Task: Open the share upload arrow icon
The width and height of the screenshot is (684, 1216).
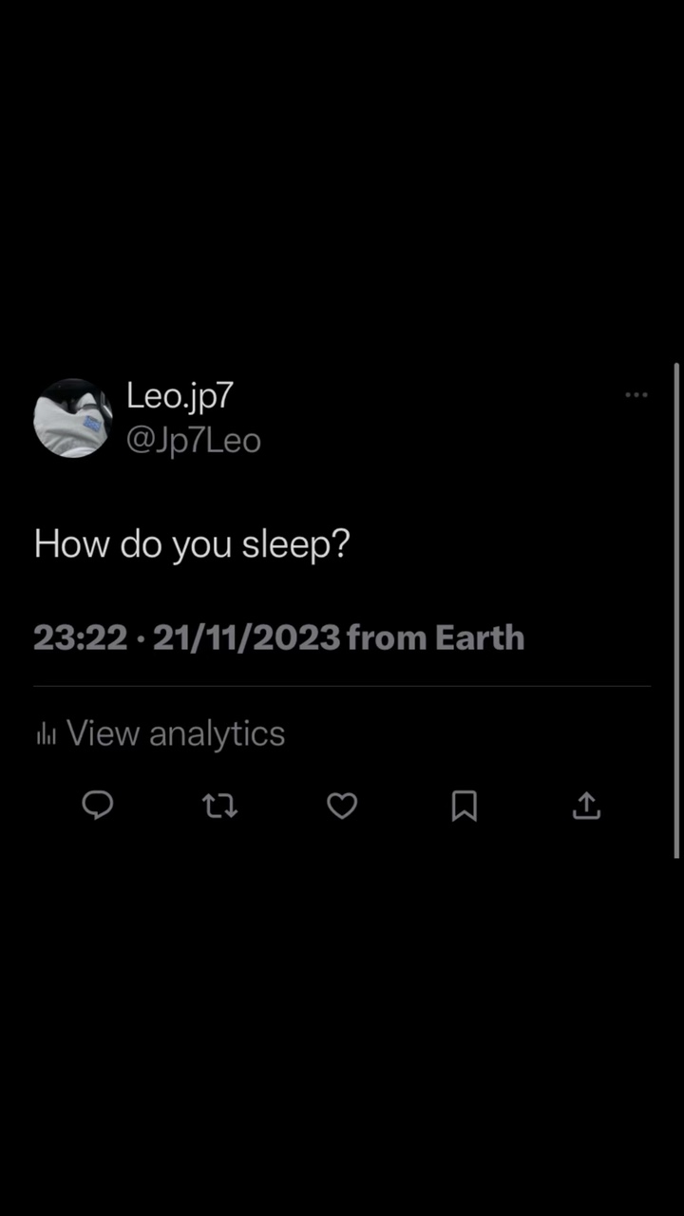Action: pyautogui.click(x=586, y=806)
